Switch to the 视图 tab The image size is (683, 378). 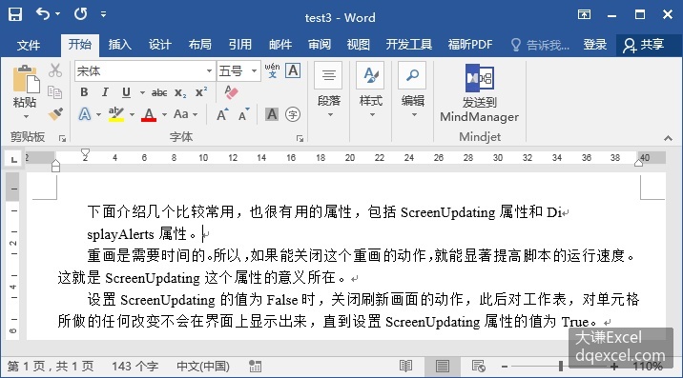tap(359, 45)
